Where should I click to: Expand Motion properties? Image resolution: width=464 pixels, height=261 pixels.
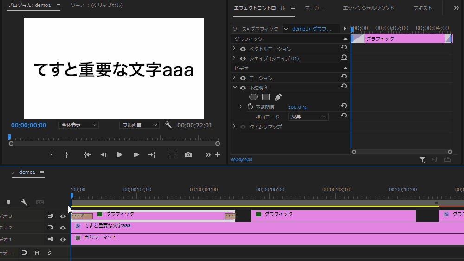coord(234,77)
